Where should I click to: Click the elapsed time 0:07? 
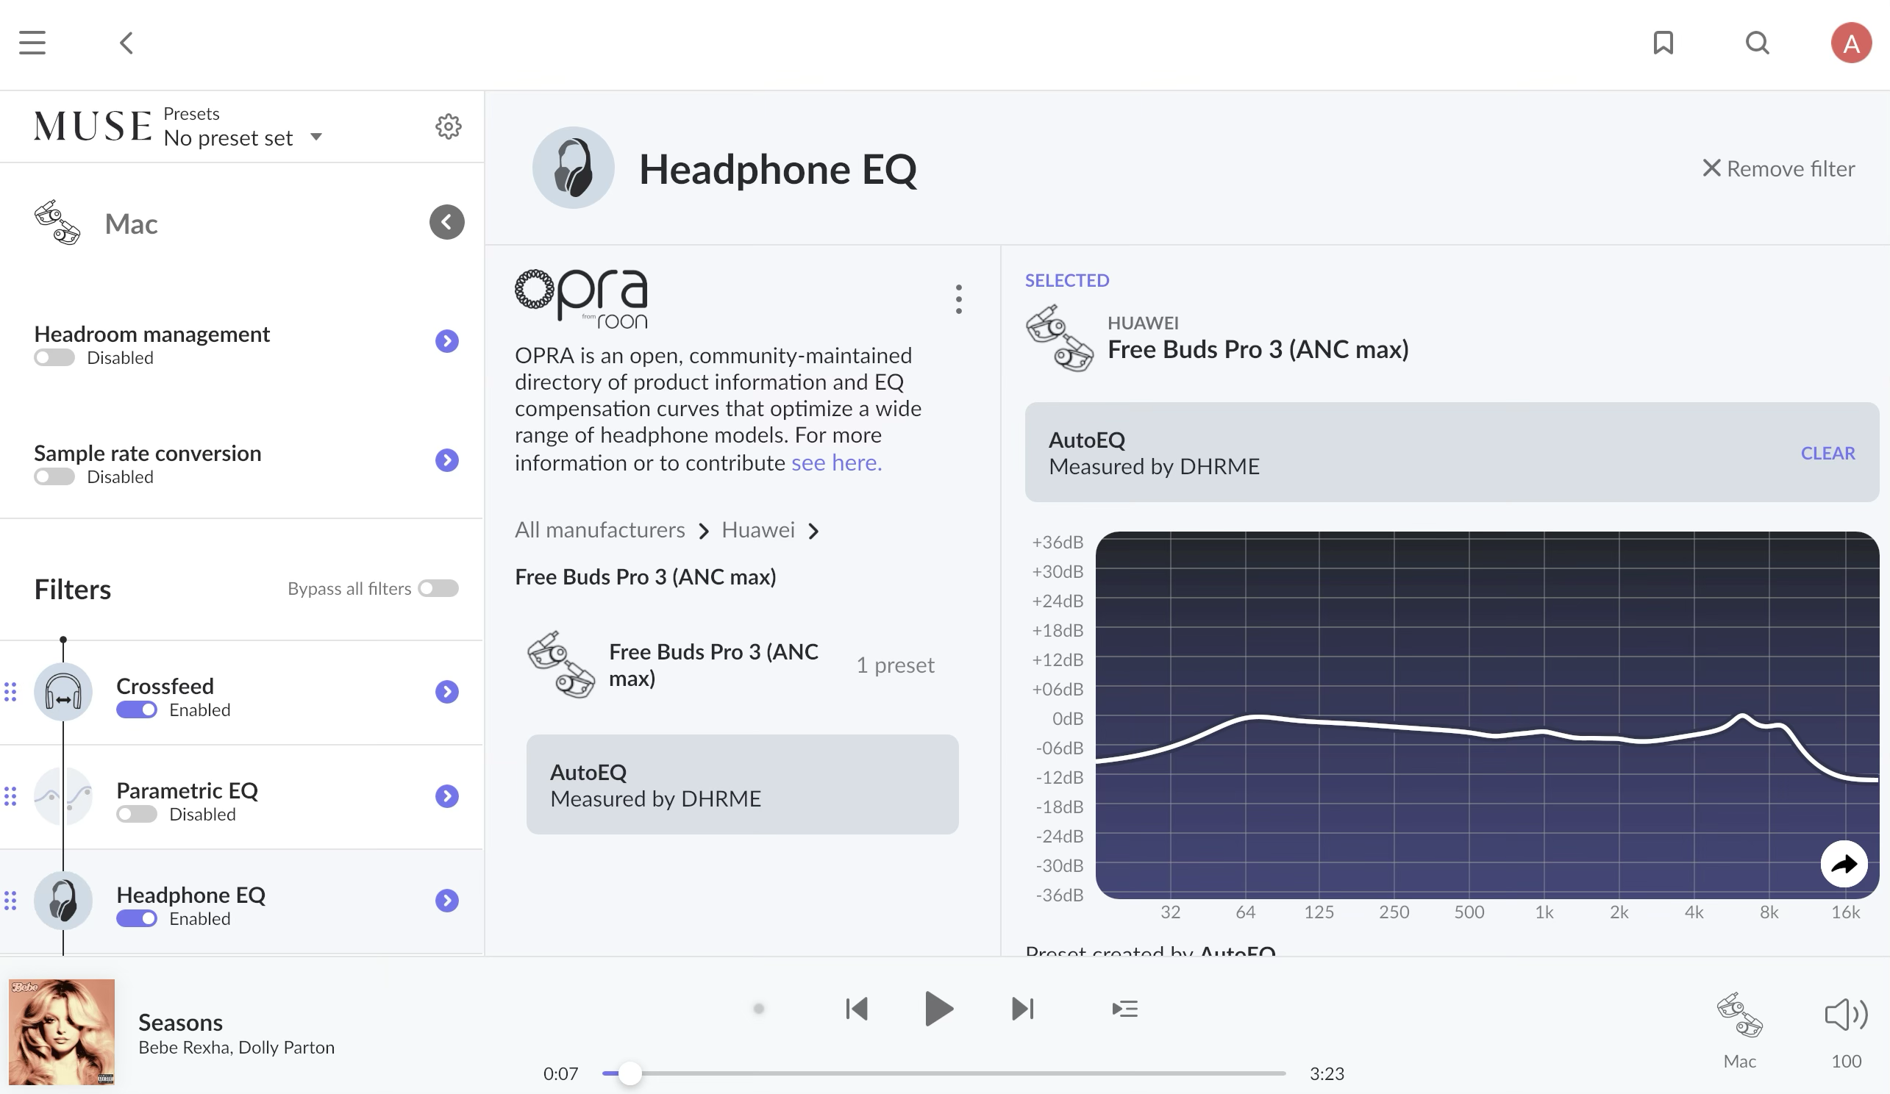pos(560,1073)
